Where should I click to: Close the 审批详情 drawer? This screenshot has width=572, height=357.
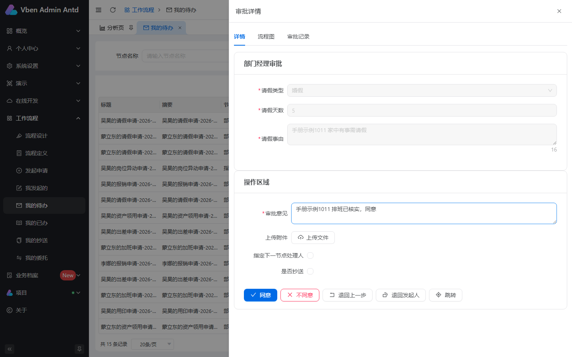[559, 11]
